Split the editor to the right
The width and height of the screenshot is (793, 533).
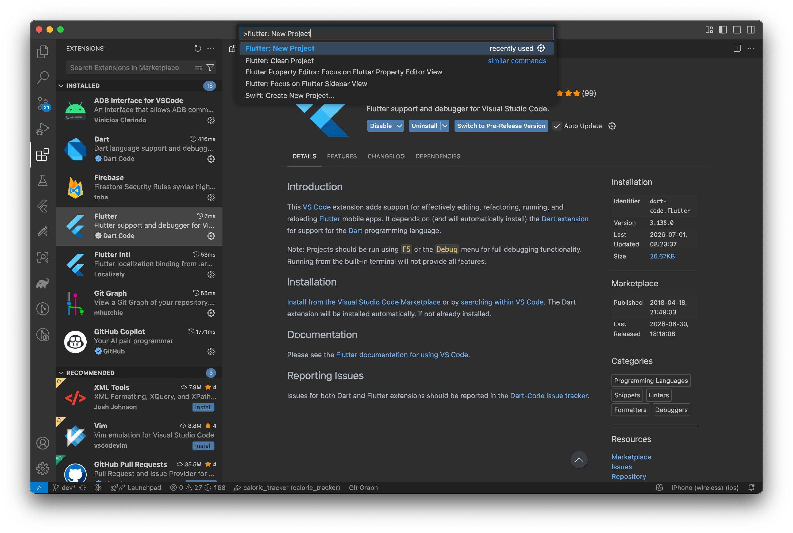(x=737, y=49)
